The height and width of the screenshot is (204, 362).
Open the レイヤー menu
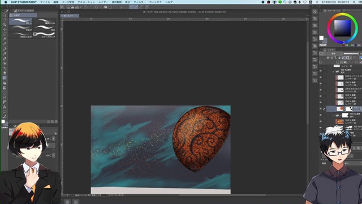pos(104,2)
